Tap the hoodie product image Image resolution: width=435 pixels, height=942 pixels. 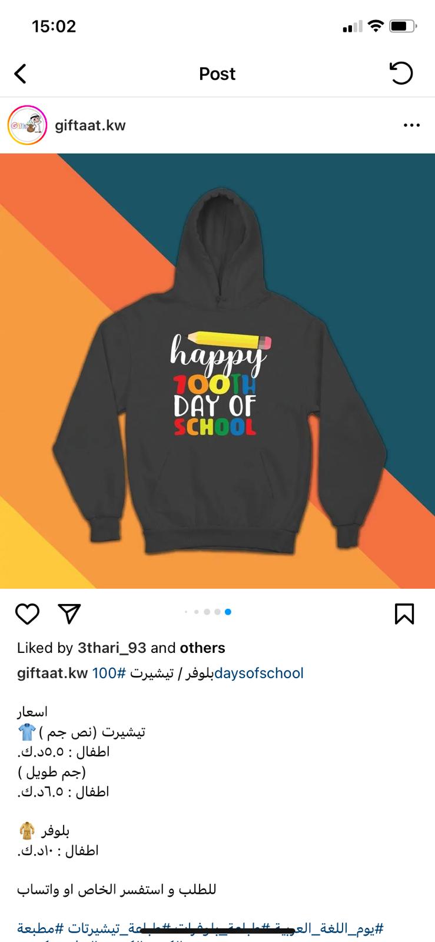[x=217, y=371]
